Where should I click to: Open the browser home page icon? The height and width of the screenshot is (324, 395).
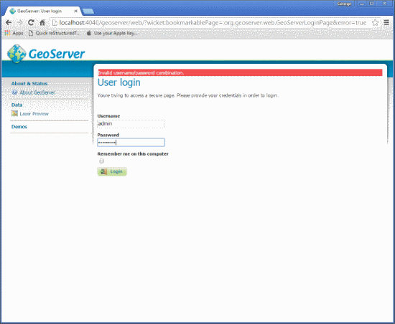point(42,23)
